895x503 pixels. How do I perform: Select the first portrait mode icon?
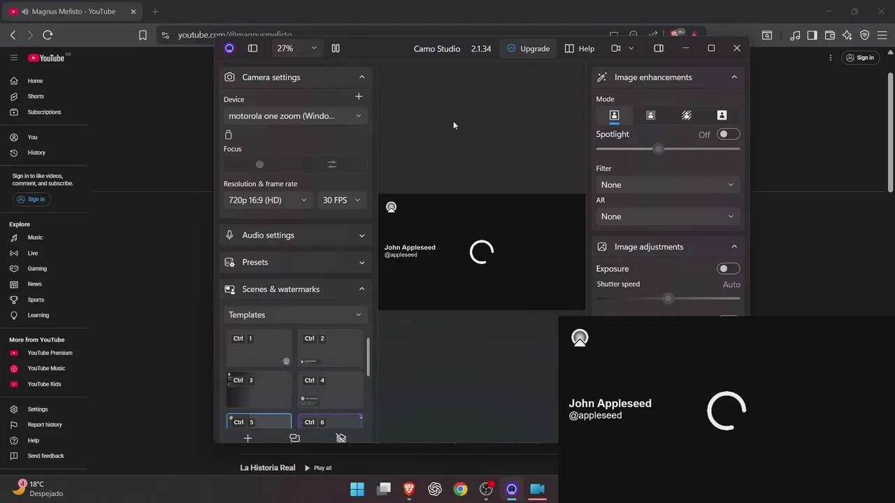pyautogui.click(x=614, y=115)
